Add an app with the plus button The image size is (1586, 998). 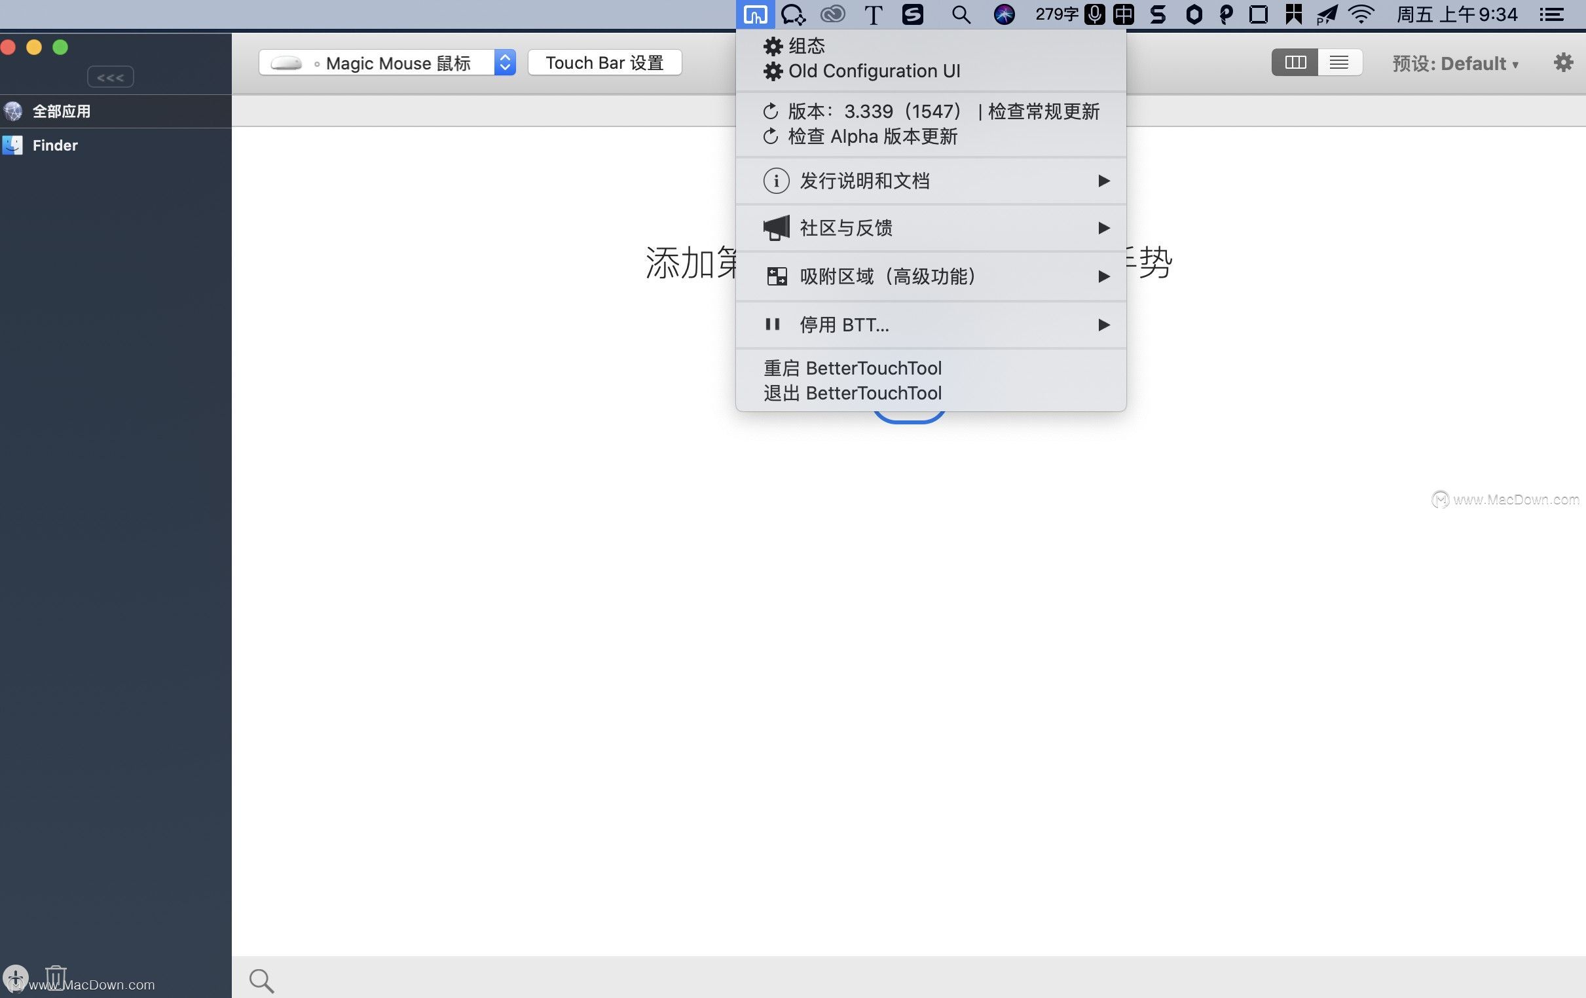point(15,978)
